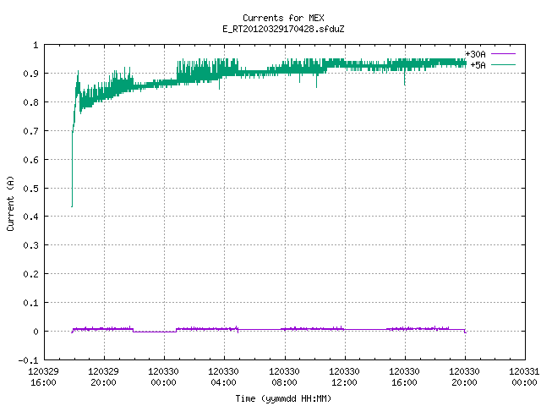This screenshot has height=406, width=541.
Task: Click the purple +30A dip below zero after 22:00
Action: pyautogui.click(x=154, y=332)
